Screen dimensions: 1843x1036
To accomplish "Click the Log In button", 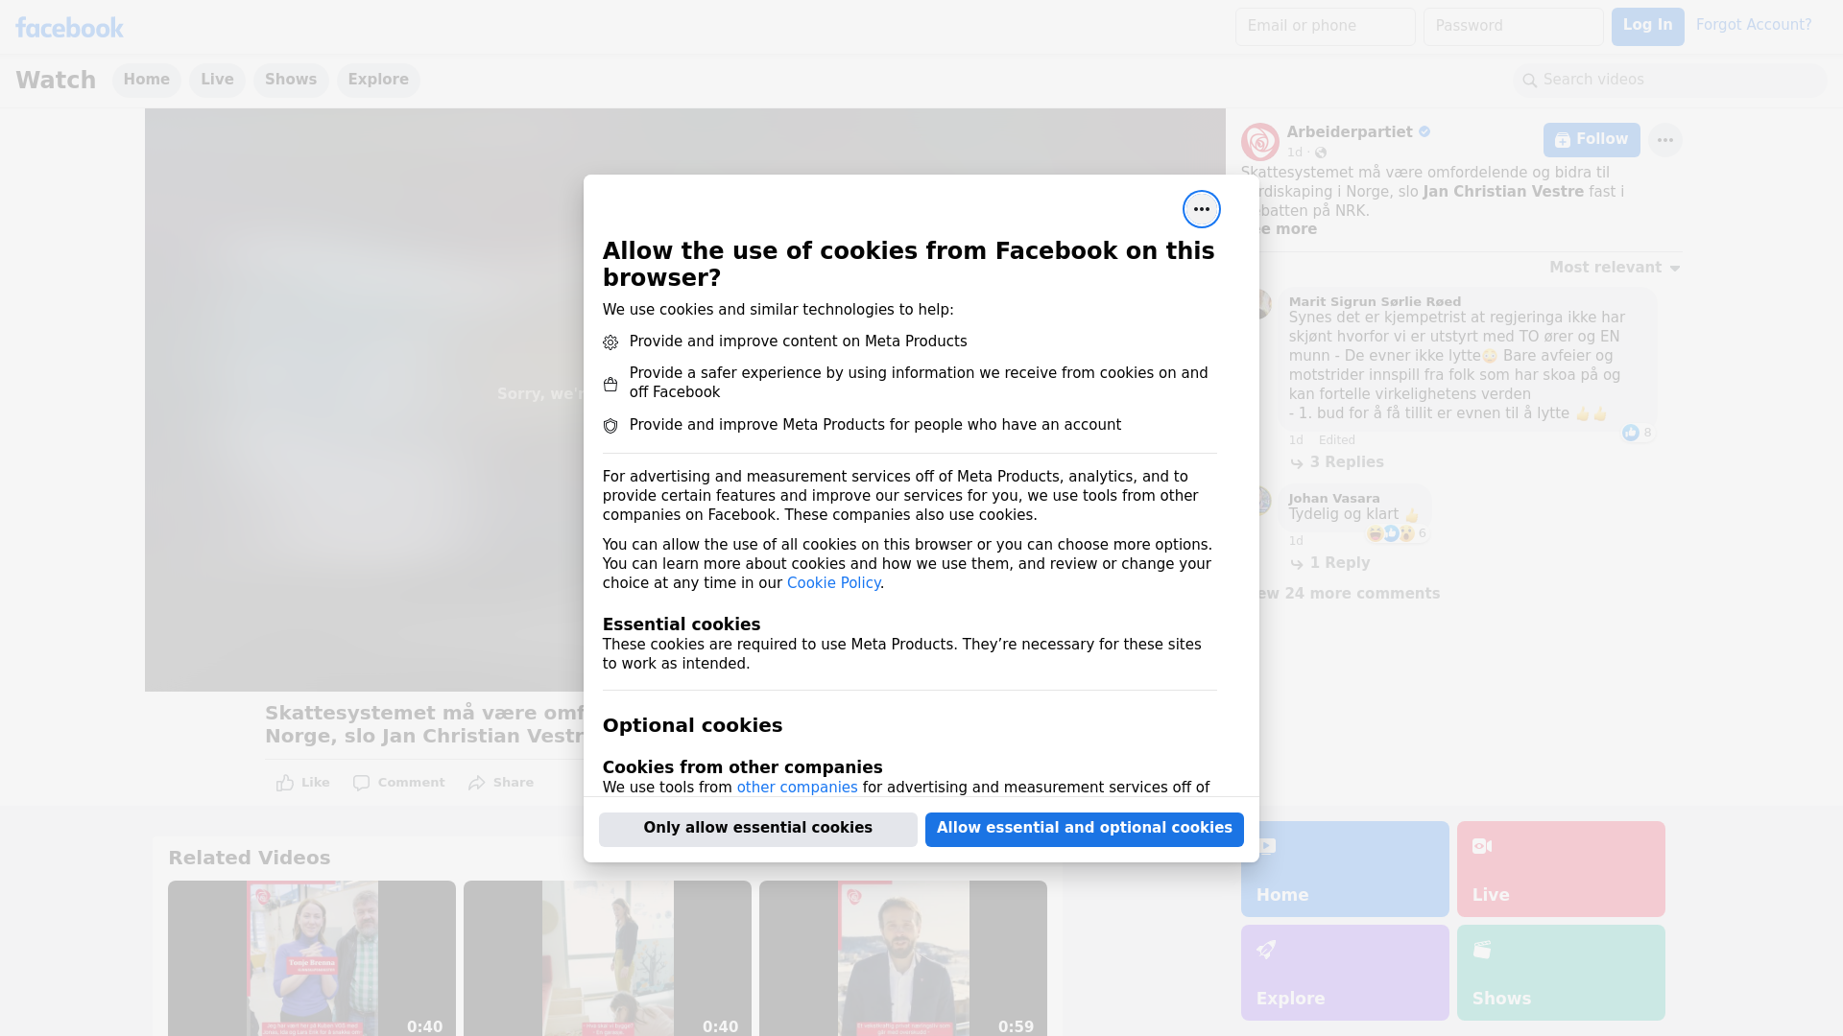I will click(1647, 27).
